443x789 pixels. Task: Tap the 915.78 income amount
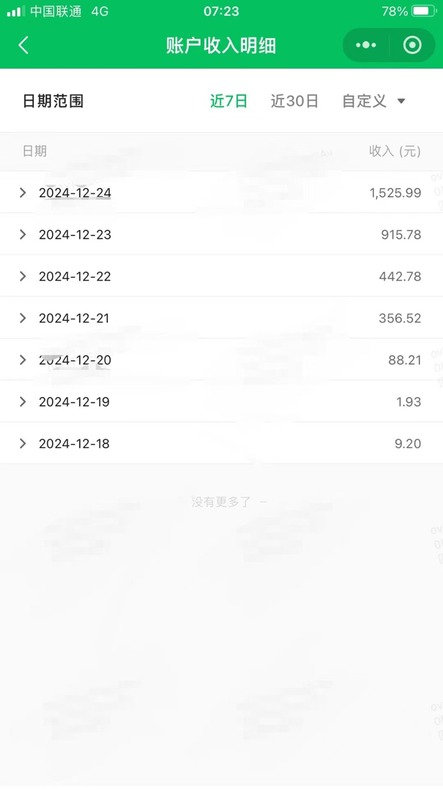coord(401,235)
